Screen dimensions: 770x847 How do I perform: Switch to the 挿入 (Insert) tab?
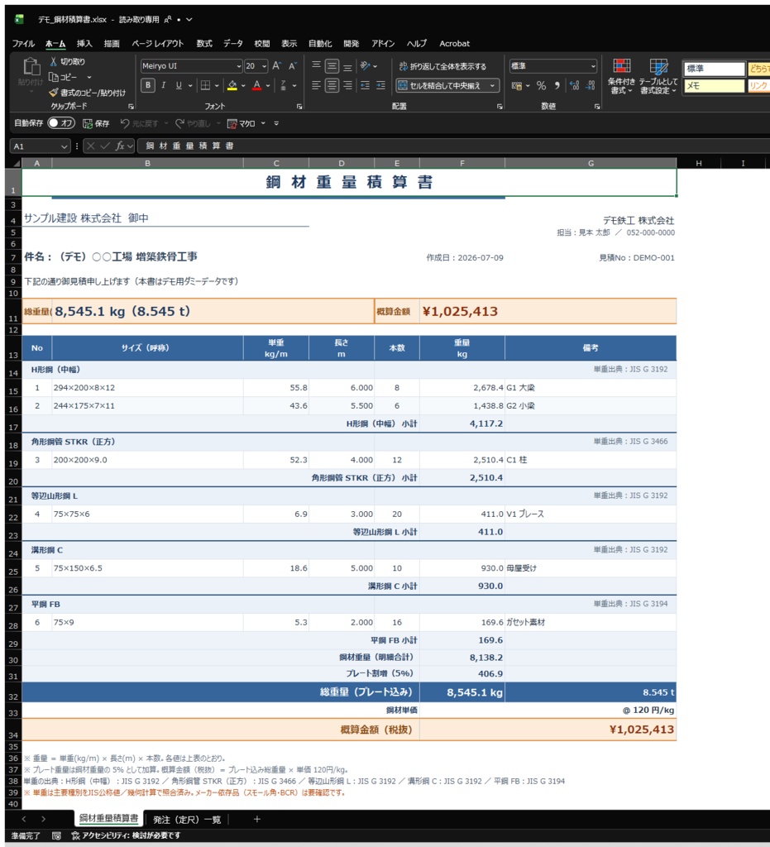tap(84, 43)
